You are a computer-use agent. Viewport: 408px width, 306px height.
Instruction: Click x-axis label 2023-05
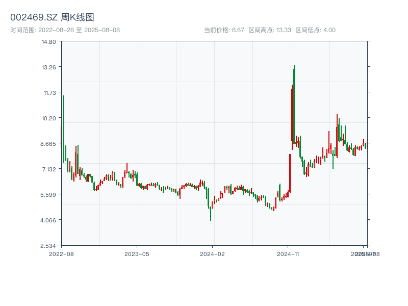pyautogui.click(x=137, y=254)
